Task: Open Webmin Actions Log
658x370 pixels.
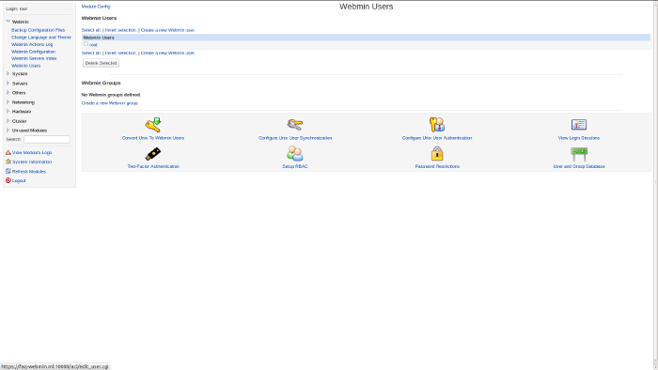Action: click(32, 44)
